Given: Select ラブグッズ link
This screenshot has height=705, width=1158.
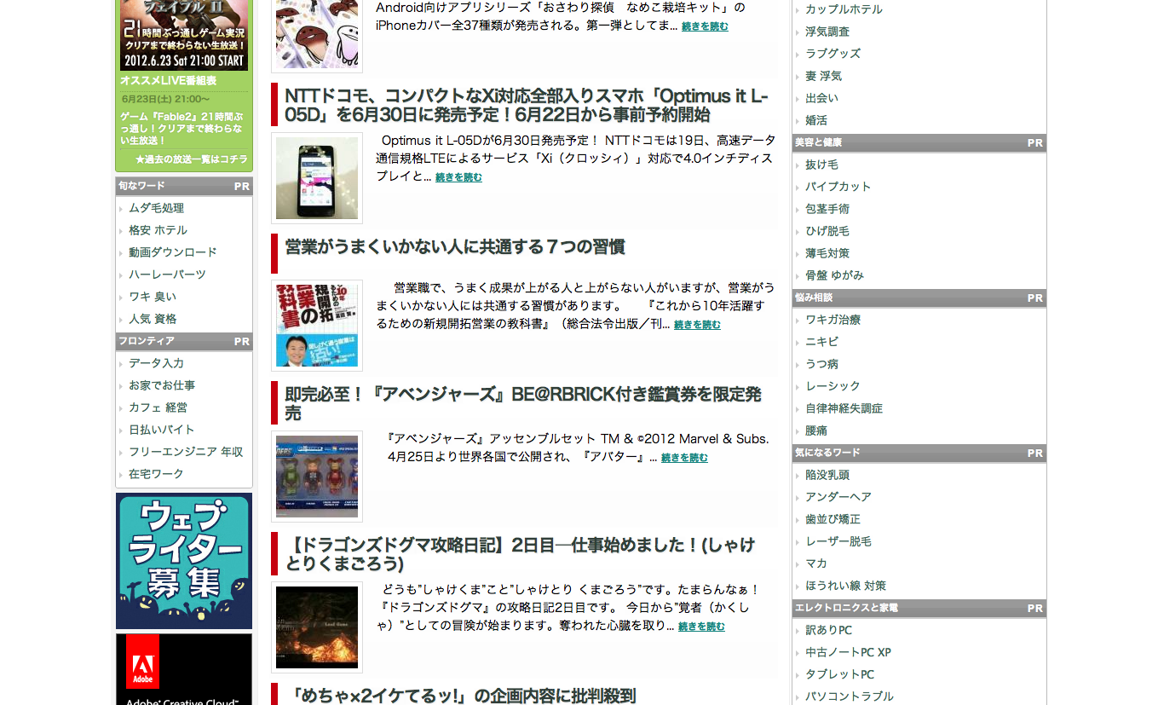Looking at the screenshot, I should (x=832, y=54).
